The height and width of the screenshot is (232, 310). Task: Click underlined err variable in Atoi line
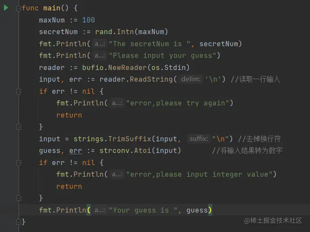(x=76, y=151)
